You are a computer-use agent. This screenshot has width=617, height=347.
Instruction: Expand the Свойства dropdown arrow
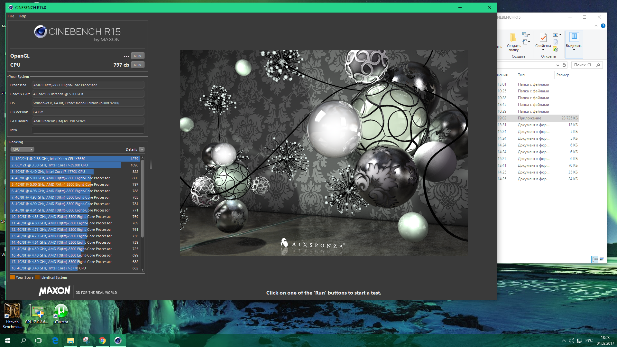pyautogui.click(x=543, y=50)
